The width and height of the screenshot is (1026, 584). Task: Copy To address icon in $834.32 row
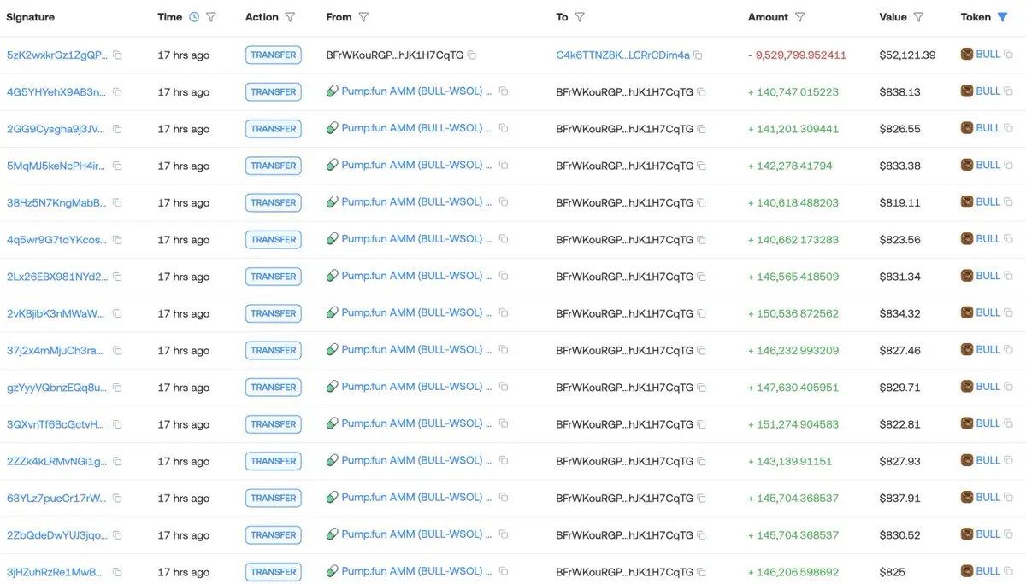(x=701, y=313)
